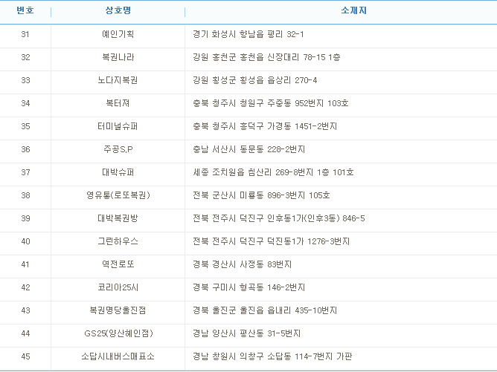Image resolution: width=497 pixels, height=372 pixels.
Task: Click row number 40
Action: [25, 241]
